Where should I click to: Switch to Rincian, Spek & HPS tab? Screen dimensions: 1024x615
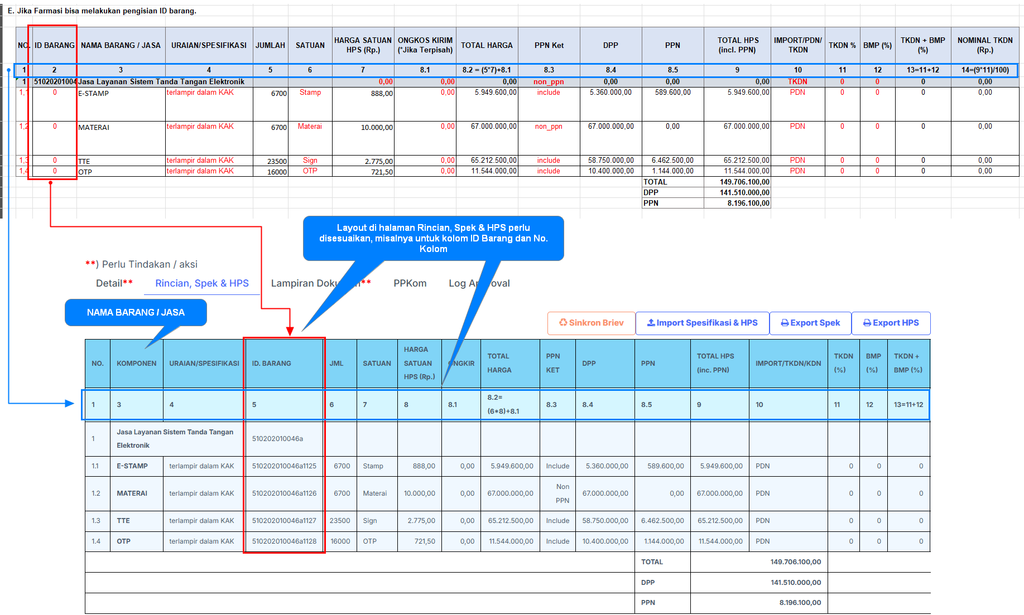point(202,283)
